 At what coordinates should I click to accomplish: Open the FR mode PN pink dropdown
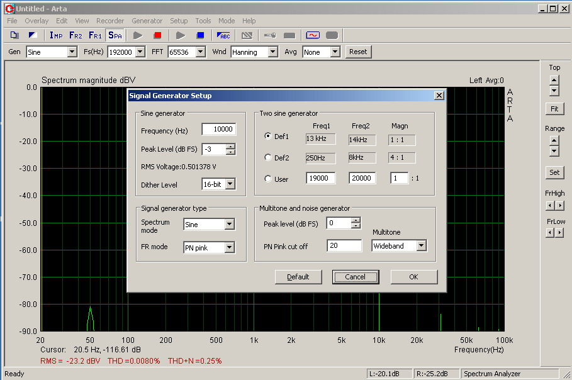tap(229, 248)
